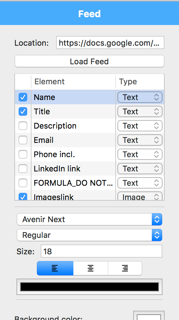Select right text alignment icon
Image resolution: width=179 pixels, height=320 pixels.
[125, 268]
